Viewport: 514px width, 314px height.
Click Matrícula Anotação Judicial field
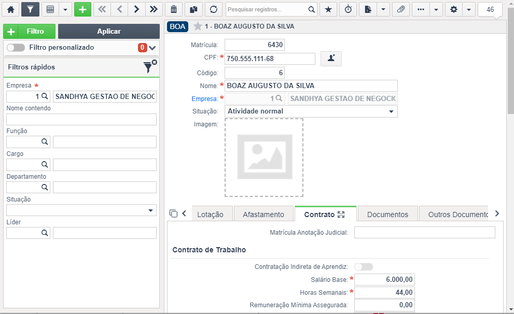(424, 233)
